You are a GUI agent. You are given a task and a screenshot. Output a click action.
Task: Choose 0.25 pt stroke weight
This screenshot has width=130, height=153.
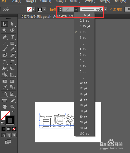[x=84, y=15]
